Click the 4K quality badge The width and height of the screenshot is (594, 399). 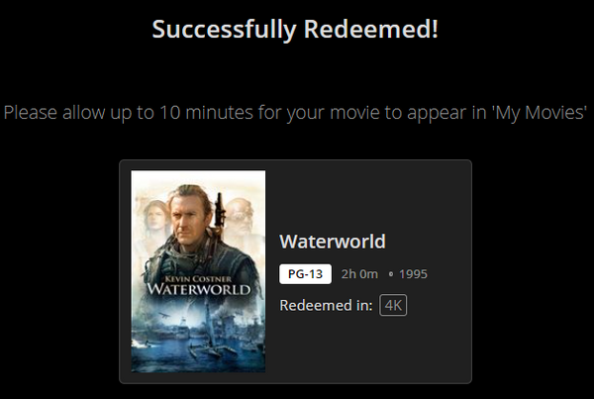[393, 306]
